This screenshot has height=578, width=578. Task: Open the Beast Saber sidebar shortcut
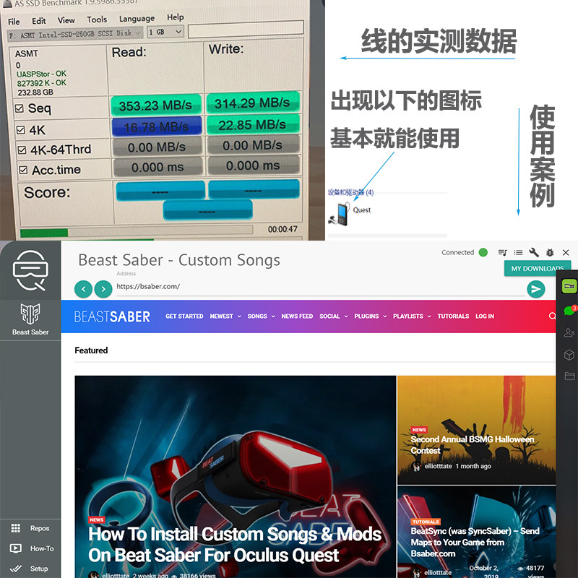pos(30,319)
